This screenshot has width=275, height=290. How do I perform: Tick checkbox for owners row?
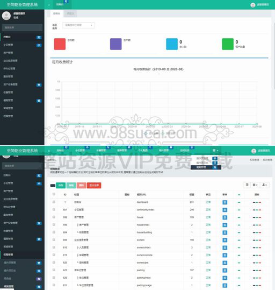54,240
